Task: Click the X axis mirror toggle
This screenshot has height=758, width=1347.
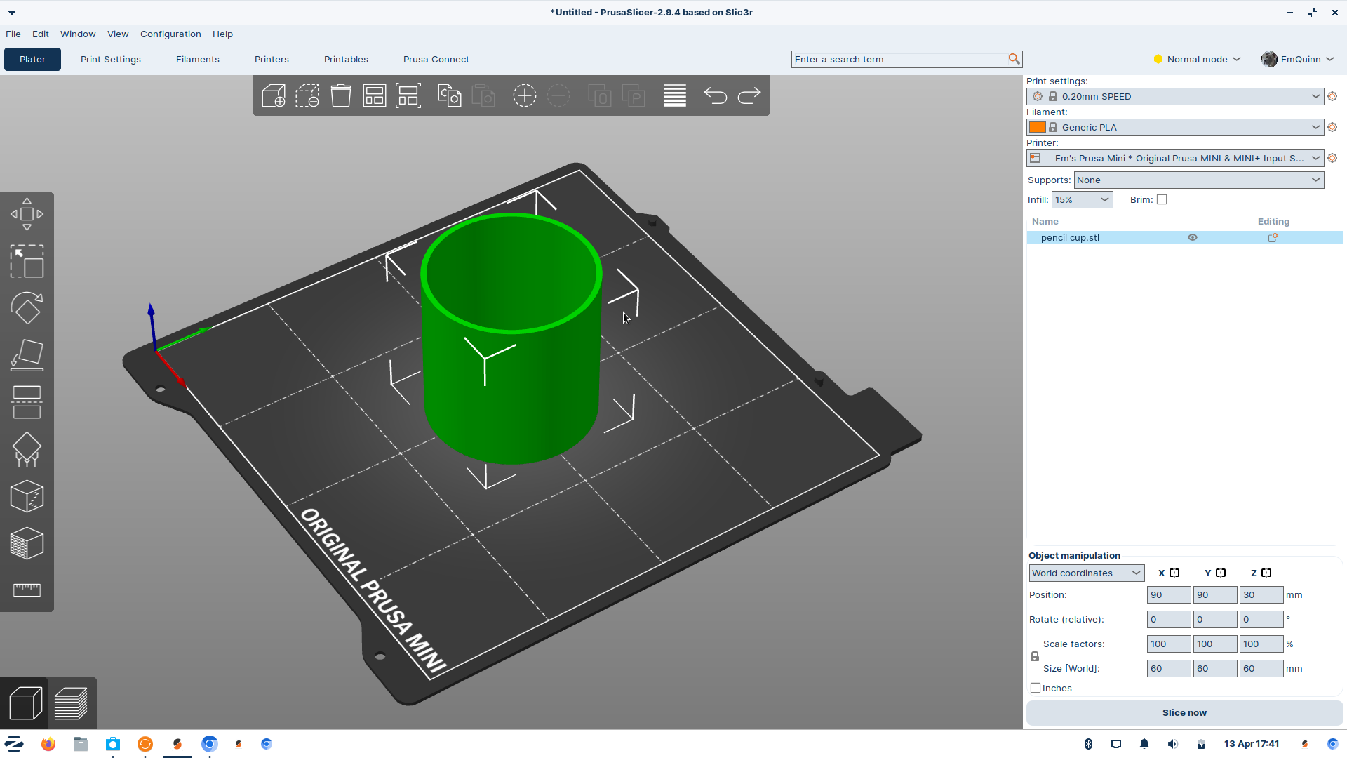Action: 1174,573
